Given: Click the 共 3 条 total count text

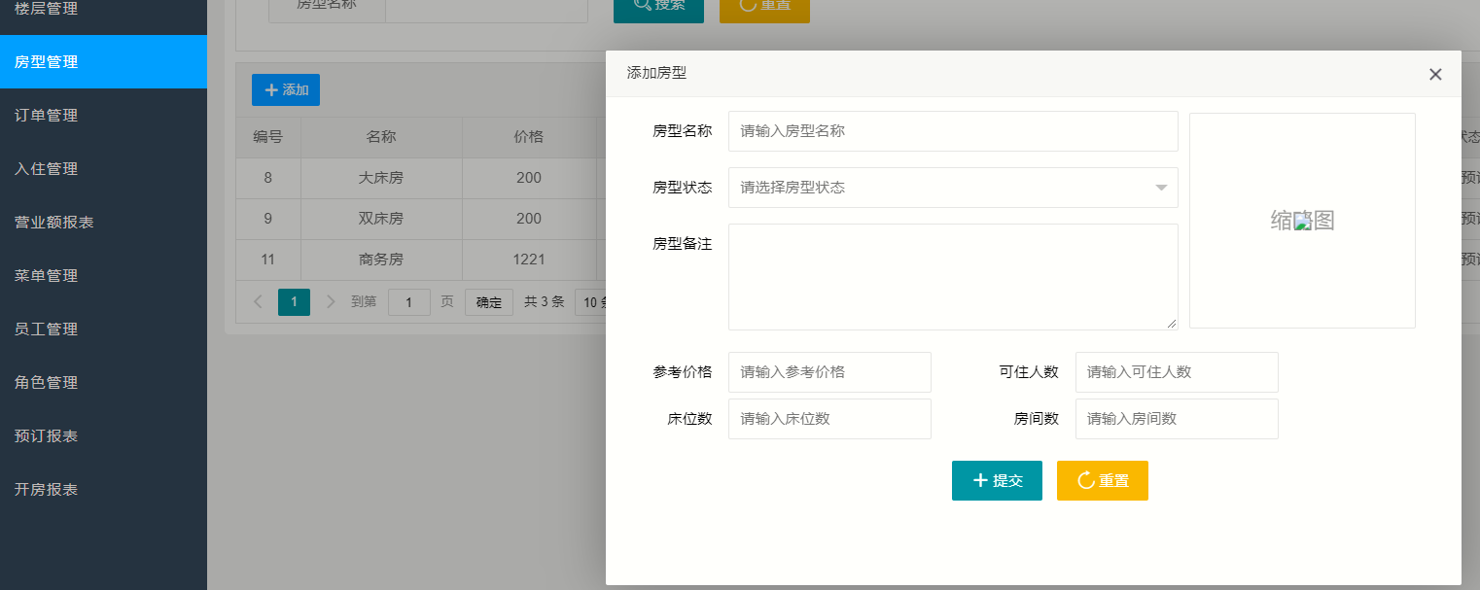Looking at the screenshot, I should click(545, 302).
